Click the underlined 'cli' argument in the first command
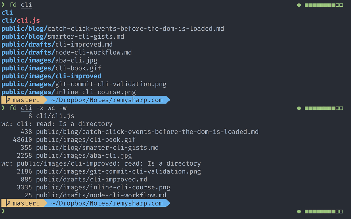This screenshot has height=219, width=351. point(26,5)
